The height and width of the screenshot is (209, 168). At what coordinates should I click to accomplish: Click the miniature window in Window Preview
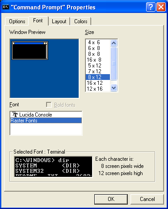[x=30, y=50]
